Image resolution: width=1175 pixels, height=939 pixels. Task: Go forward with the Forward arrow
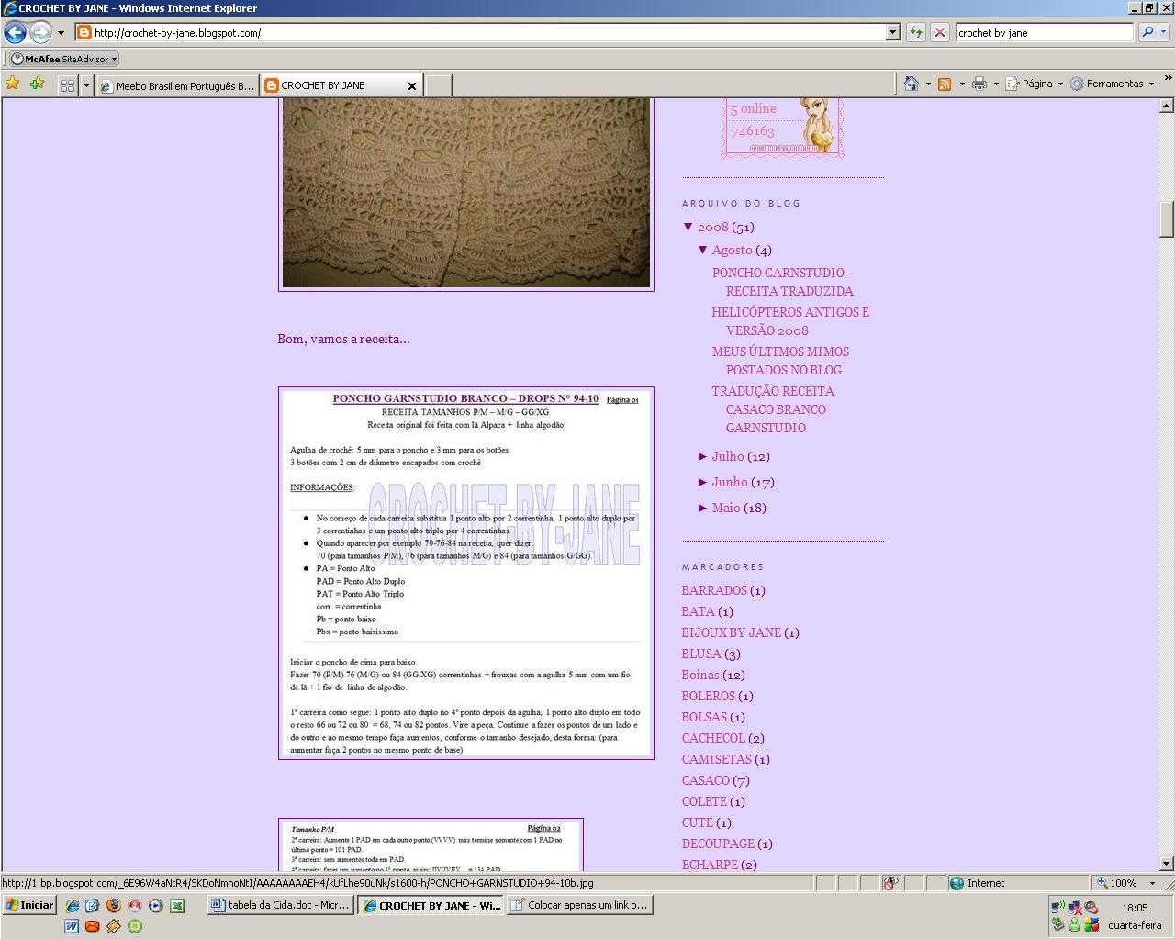tap(40, 33)
